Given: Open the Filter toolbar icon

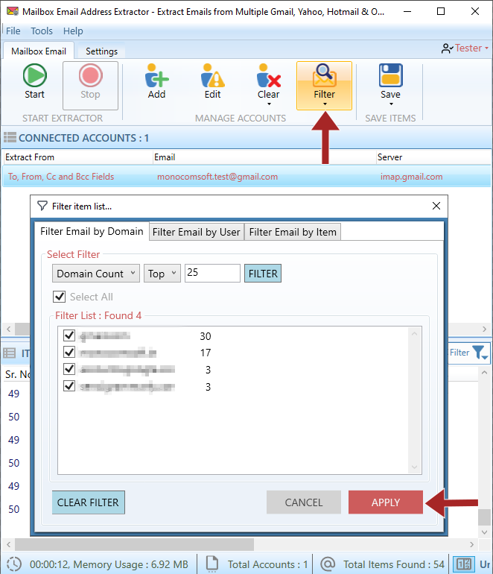Looking at the screenshot, I should click(324, 75).
